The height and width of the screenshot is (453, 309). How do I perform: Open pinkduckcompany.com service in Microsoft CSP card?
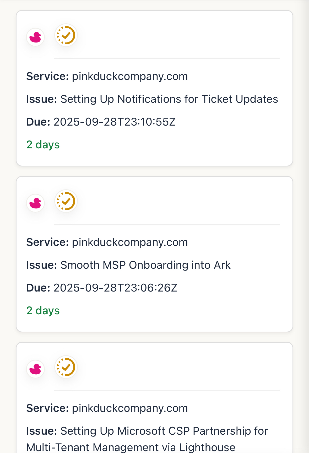(130, 408)
